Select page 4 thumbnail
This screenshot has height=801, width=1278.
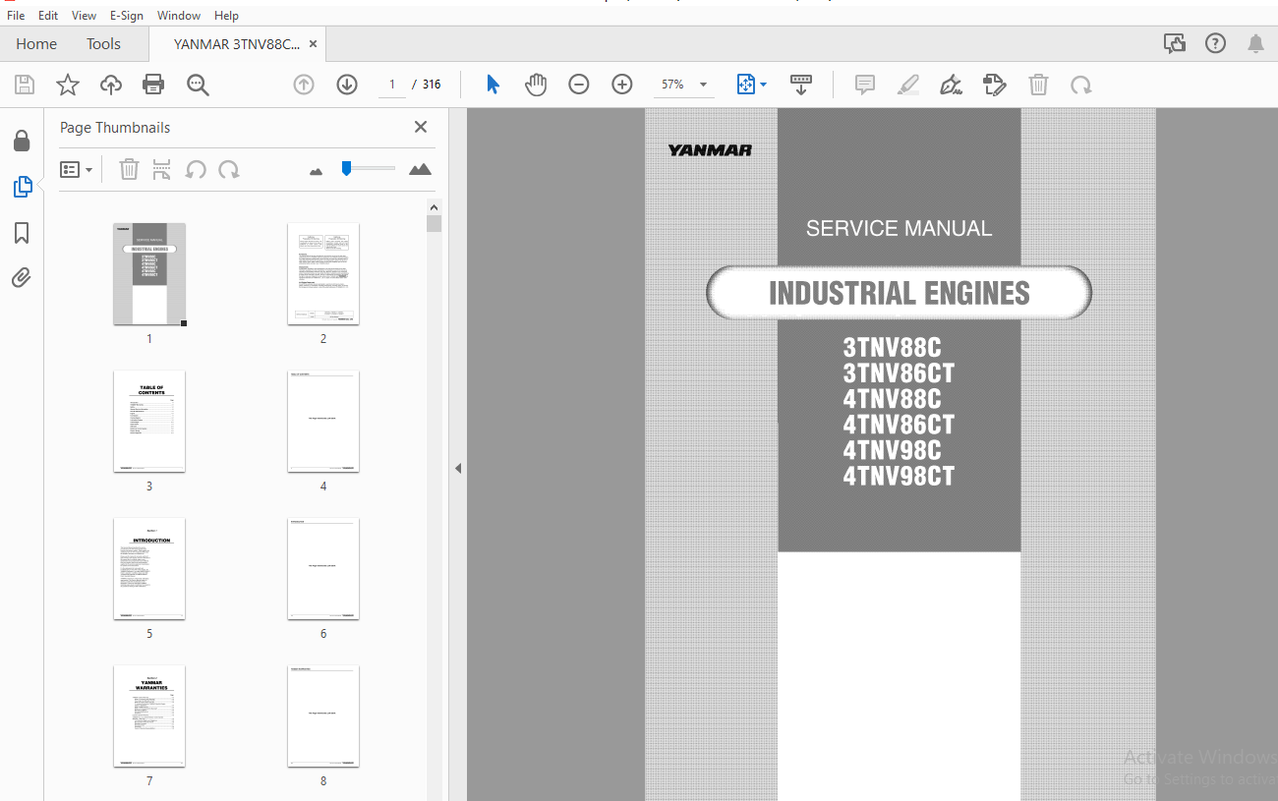(x=323, y=422)
